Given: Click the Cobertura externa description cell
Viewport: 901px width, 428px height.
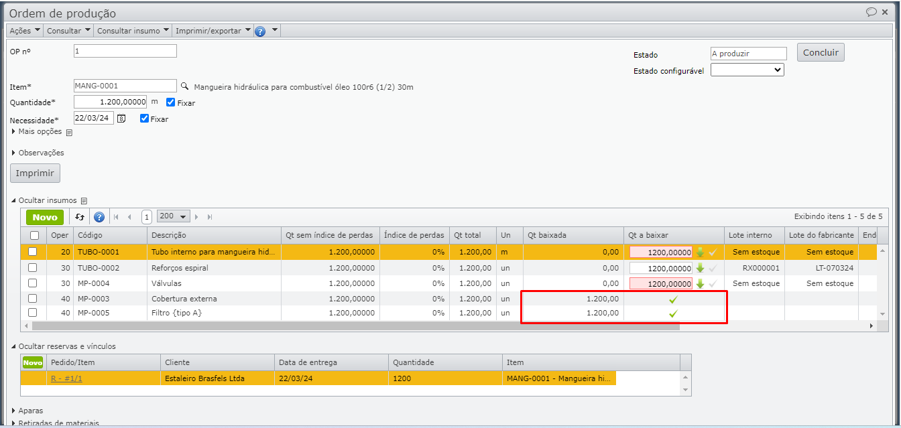Looking at the screenshot, I should [214, 299].
